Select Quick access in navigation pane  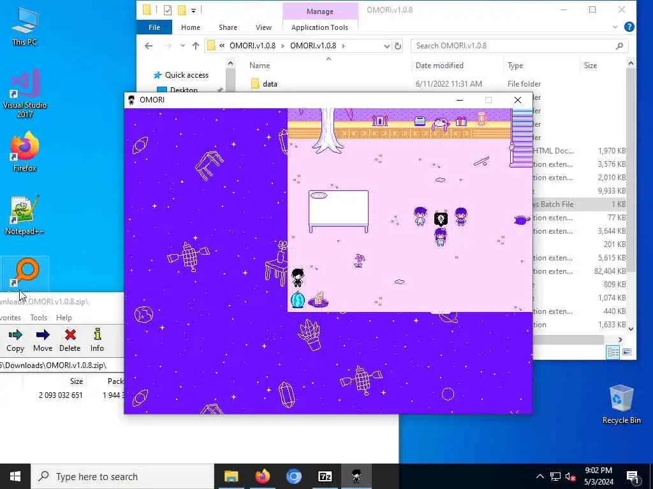click(187, 75)
